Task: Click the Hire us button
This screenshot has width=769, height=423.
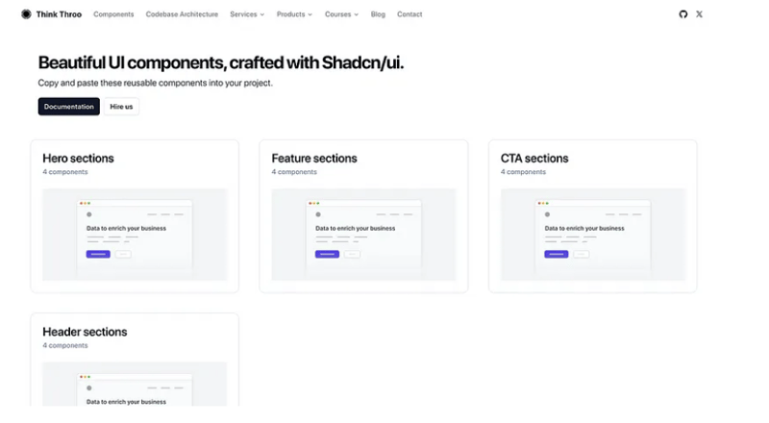Action: pos(122,107)
